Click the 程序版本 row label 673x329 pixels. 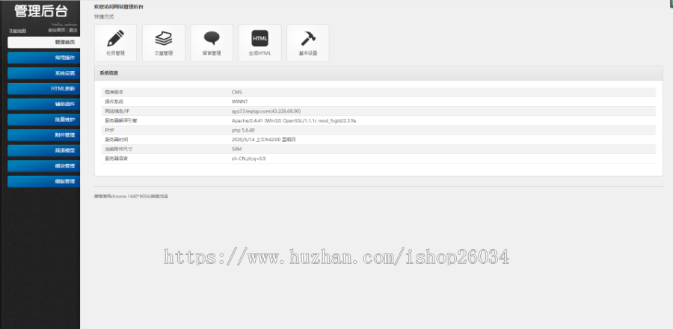coord(114,92)
